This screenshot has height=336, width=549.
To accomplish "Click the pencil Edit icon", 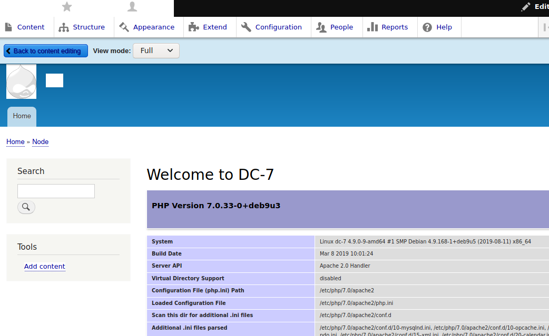I will [525, 7].
